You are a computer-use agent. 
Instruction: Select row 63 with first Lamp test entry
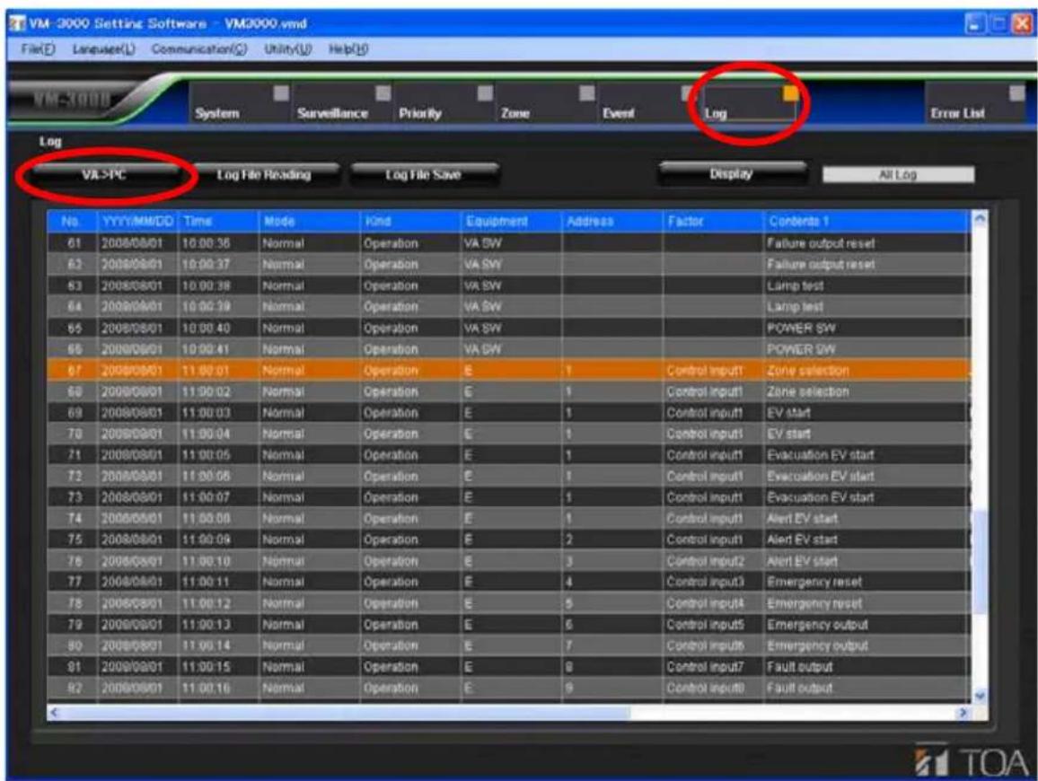(508, 286)
